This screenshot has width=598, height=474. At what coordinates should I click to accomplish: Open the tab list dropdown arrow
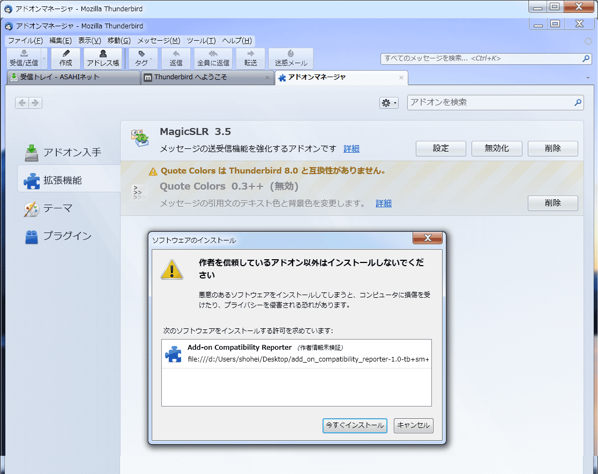[x=588, y=78]
